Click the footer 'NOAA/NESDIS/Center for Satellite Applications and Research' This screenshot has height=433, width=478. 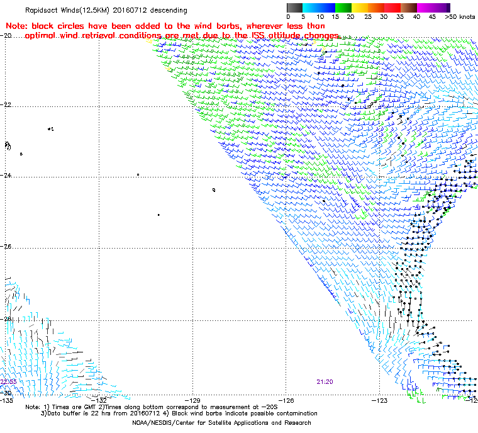coord(221,423)
